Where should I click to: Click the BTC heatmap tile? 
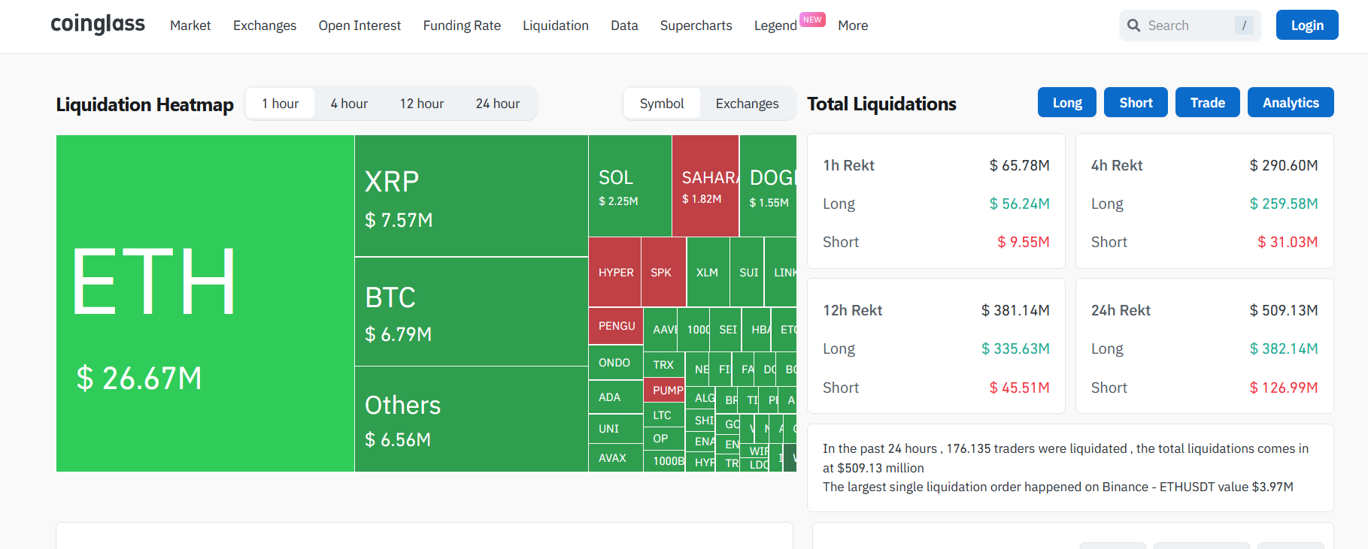(x=472, y=312)
